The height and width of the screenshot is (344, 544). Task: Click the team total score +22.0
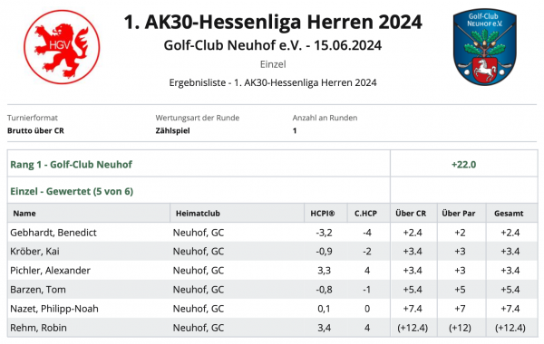click(x=464, y=164)
